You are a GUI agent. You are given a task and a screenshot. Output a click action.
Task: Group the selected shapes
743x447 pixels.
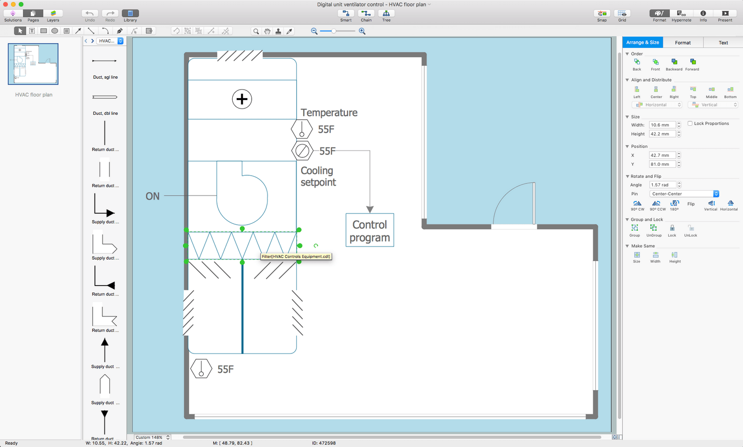pos(635,229)
